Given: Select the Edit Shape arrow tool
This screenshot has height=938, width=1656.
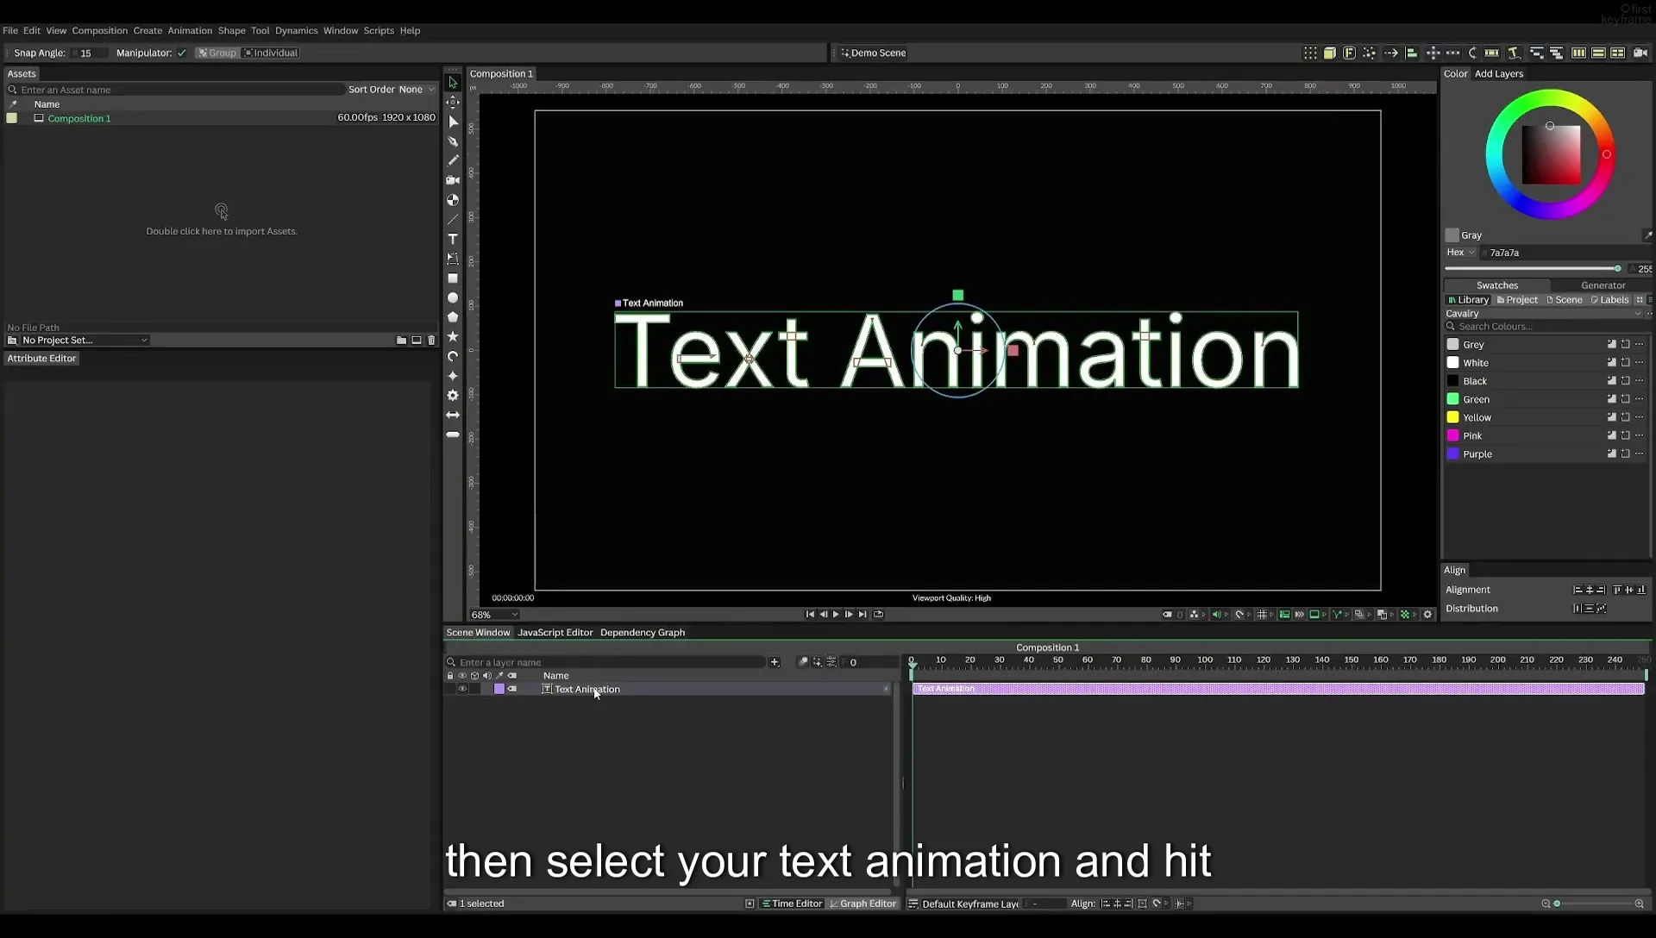Looking at the screenshot, I should [453, 122].
